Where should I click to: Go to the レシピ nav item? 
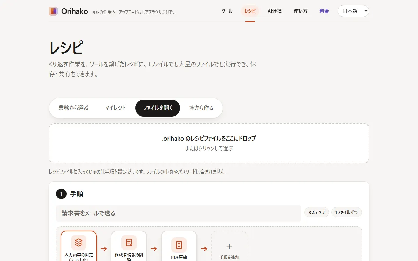(x=250, y=11)
